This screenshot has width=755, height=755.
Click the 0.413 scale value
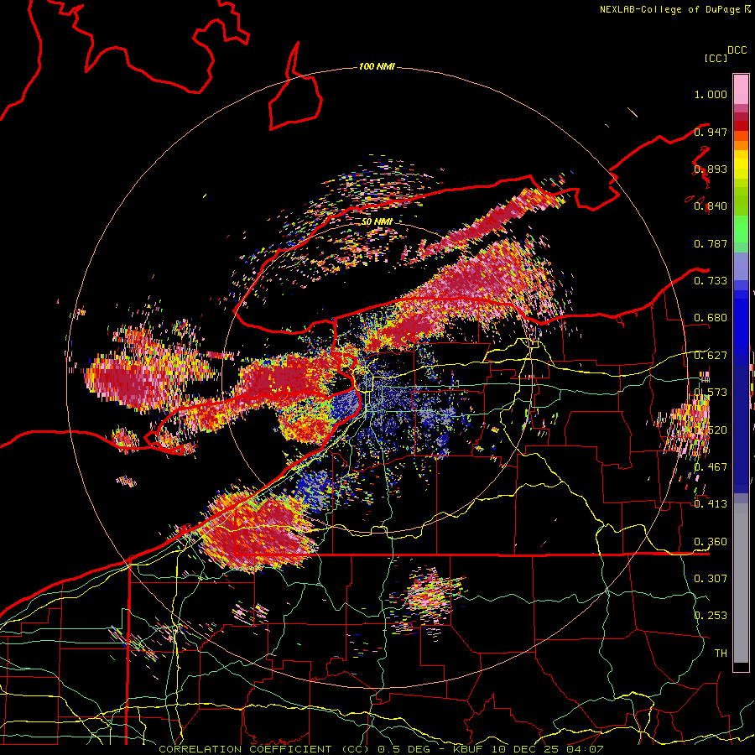tap(711, 504)
